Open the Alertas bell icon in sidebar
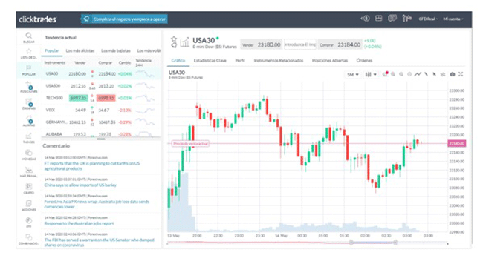The height and width of the screenshot is (267, 483). (x=29, y=121)
